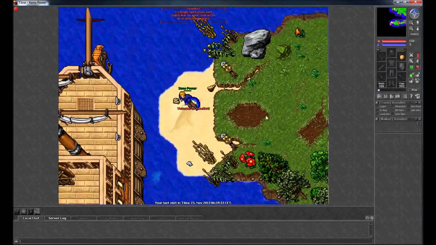Click the legs equipment slot
Image resolution: width=436 pixels, height=245 pixels.
391,72
